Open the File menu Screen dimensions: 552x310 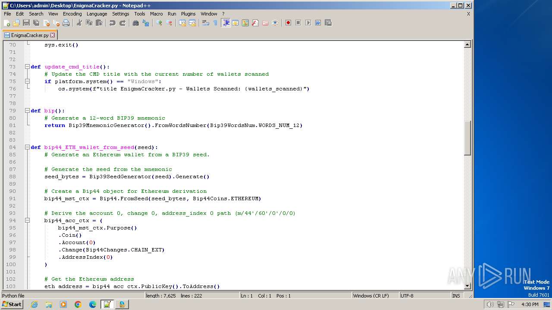pos(7,14)
